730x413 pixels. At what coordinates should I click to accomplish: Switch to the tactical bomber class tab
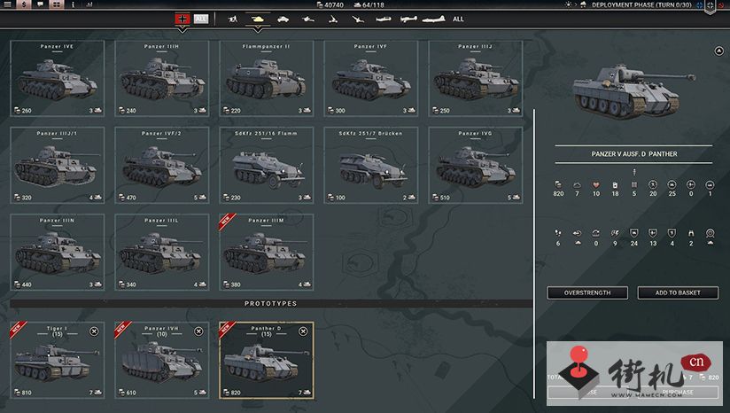[408, 19]
